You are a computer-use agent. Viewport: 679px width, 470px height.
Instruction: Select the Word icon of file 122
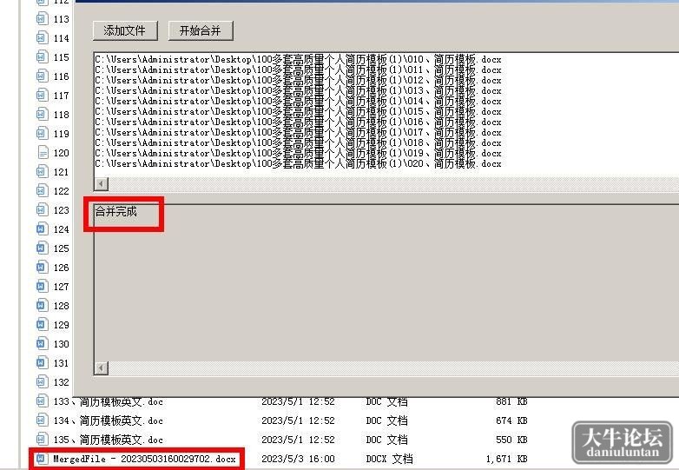42,191
